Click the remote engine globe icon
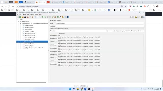The height and width of the screenshot is (91, 163). tap(142, 17)
